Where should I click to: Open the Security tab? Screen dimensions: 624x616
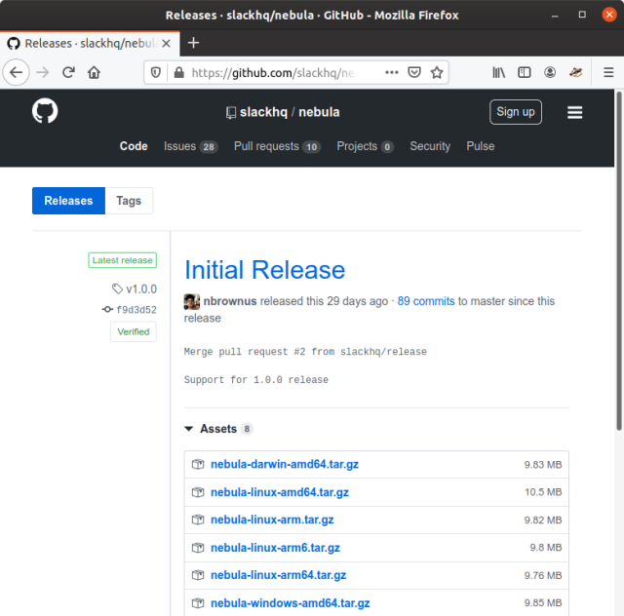pyautogui.click(x=430, y=146)
